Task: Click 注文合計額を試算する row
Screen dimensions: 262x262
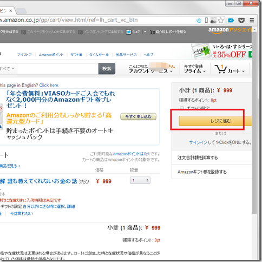Action: (212, 158)
